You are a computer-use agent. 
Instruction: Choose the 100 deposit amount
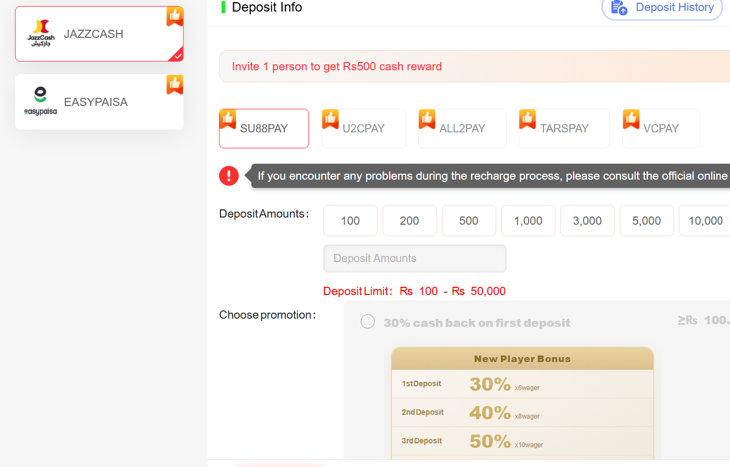coord(350,221)
